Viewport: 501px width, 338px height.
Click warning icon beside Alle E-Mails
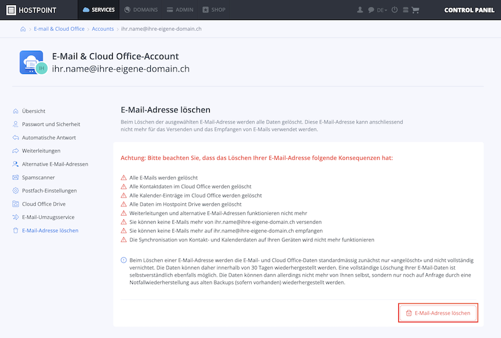coord(123,177)
